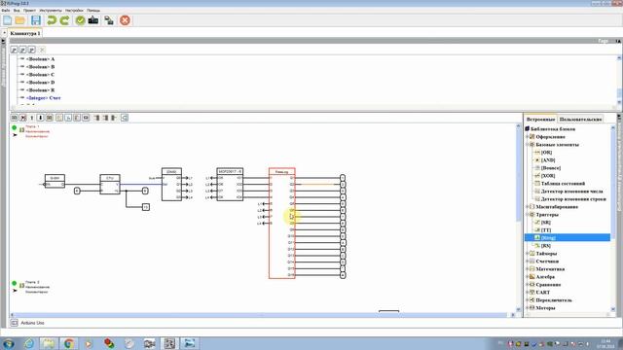Click the block library vertical scrollbar
The height and width of the screenshot is (350, 623).
click(613, 218)
